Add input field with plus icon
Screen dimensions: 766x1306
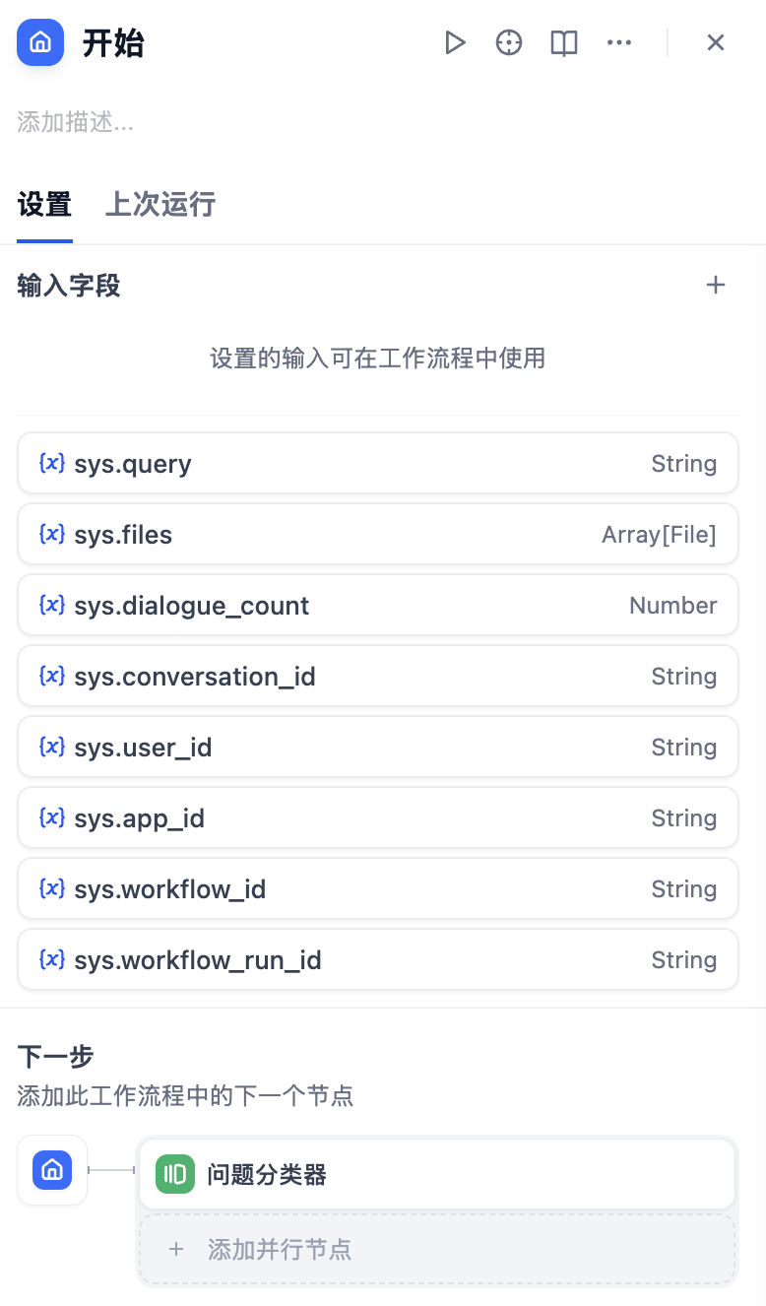pos(716,286)
